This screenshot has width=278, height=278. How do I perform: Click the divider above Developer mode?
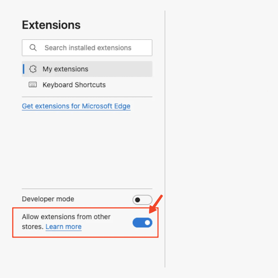click(87, 189)
